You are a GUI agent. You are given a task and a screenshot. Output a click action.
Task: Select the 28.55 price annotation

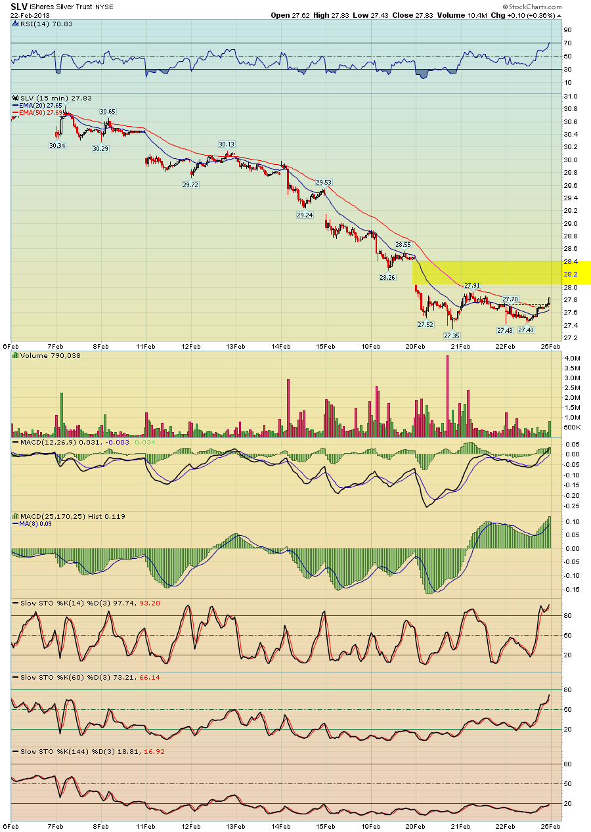pyautogui.click(x=403, y=244)
